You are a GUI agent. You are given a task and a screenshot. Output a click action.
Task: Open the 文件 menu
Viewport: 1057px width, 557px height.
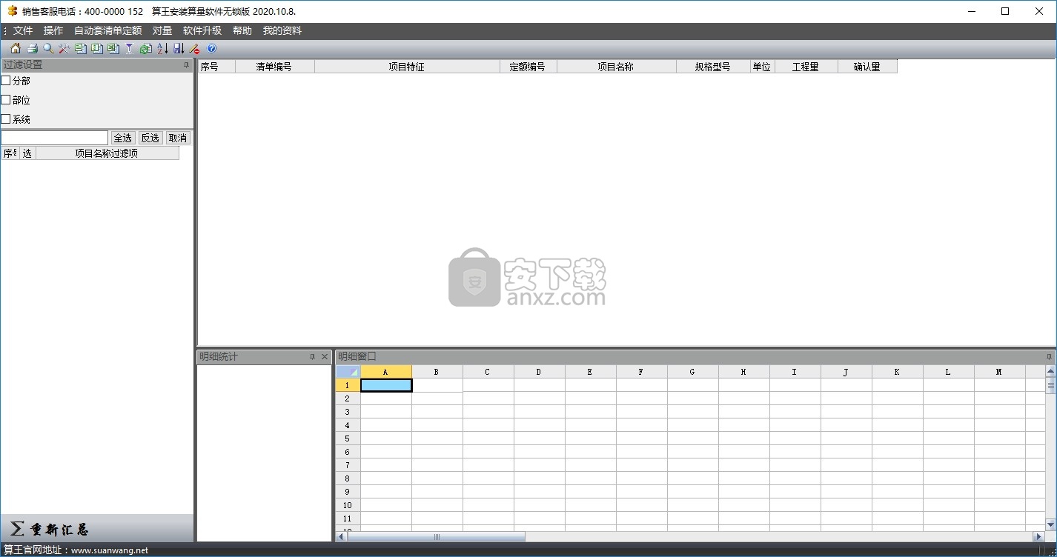pyautogui.click(x=23, y=30)
